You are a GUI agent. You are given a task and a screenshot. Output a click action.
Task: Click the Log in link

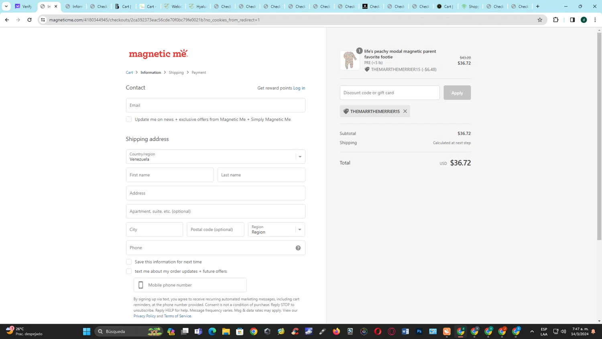[299, 88]
